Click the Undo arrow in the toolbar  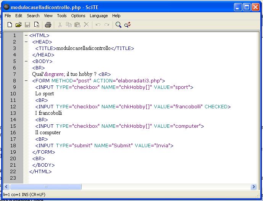pyautogui.click(x=98, y=25)
